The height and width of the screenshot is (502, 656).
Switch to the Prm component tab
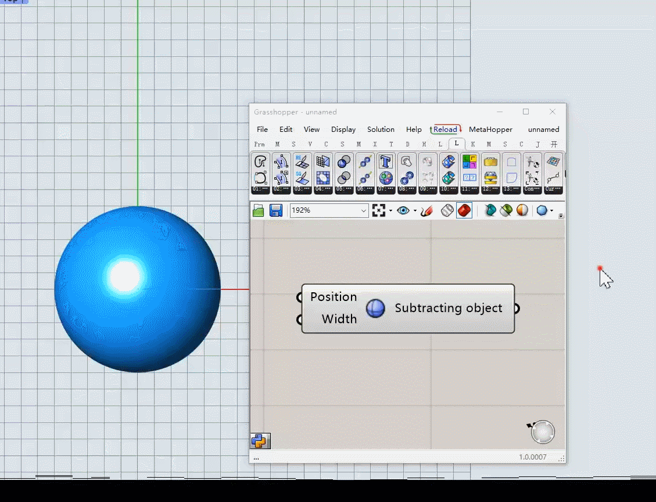coord(259,144)
